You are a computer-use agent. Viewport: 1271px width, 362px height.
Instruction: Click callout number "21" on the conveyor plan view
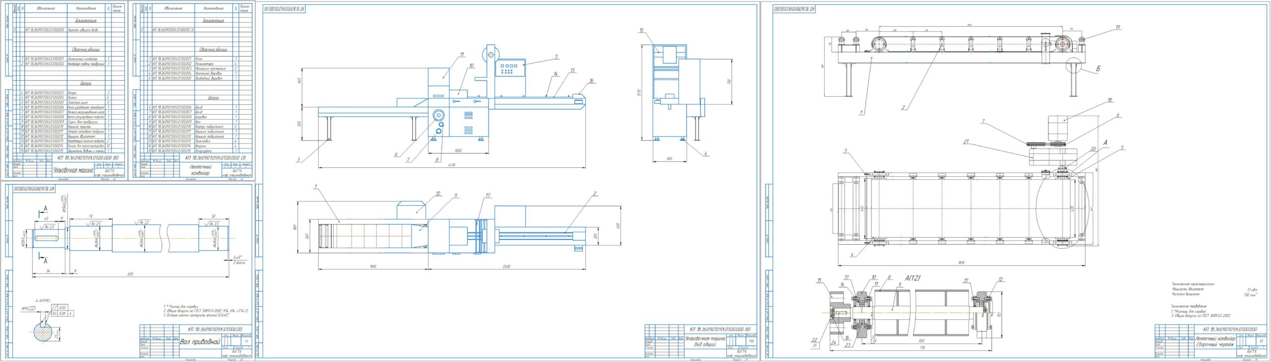[966, 142]
